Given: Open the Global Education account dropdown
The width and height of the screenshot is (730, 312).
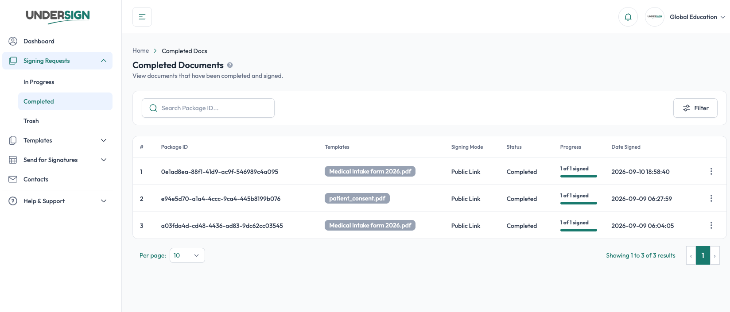Looking at the screenshot, I should pyautogui.click(x=698, y=17).
